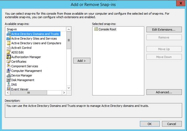Click the Add > button
This screenshot has height=131, width=187.
pos(82,61)
